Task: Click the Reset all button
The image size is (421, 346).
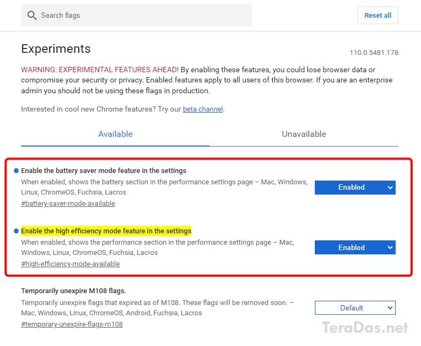Action: pos(377,15)
